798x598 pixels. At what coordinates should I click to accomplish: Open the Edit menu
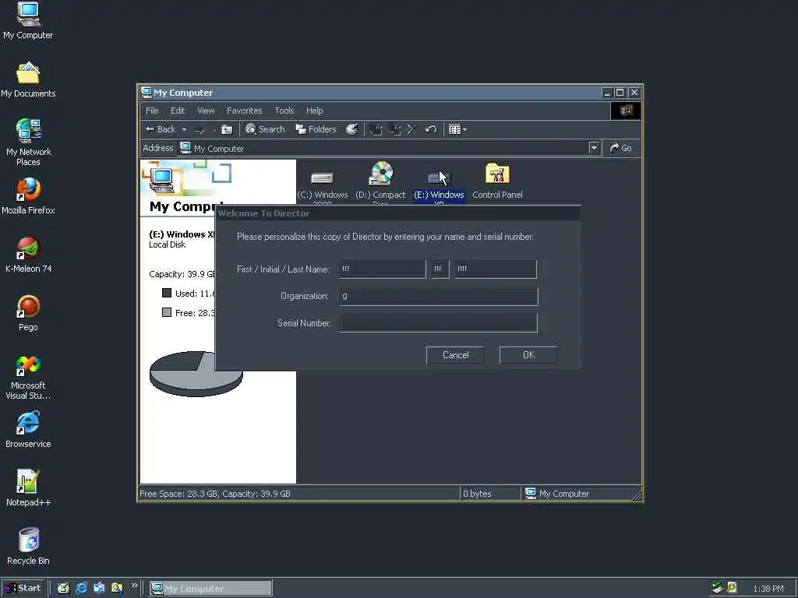pyautogui.click(x=178, y=111)
